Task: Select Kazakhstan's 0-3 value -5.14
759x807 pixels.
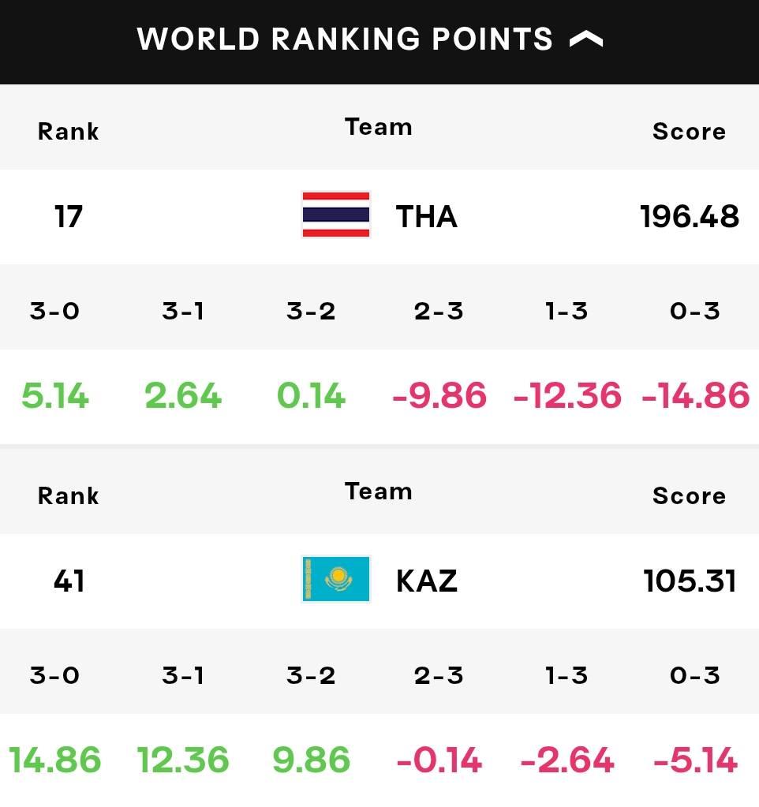Action: [x=695, y=760]
